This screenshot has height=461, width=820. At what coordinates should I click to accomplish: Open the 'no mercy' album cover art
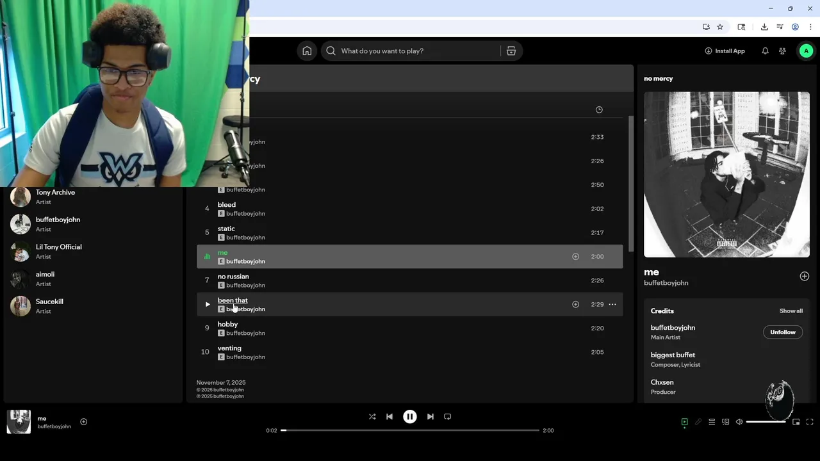coord(726,174)
